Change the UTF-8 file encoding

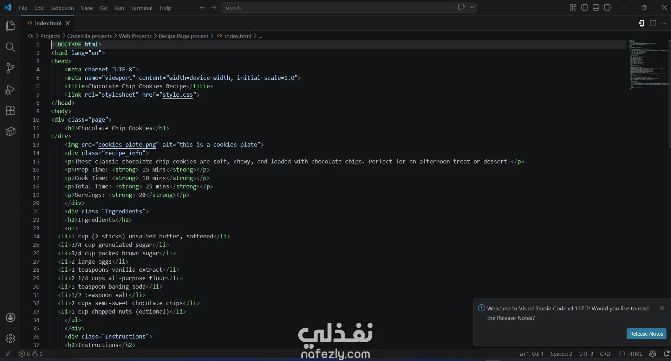point(586,354)
